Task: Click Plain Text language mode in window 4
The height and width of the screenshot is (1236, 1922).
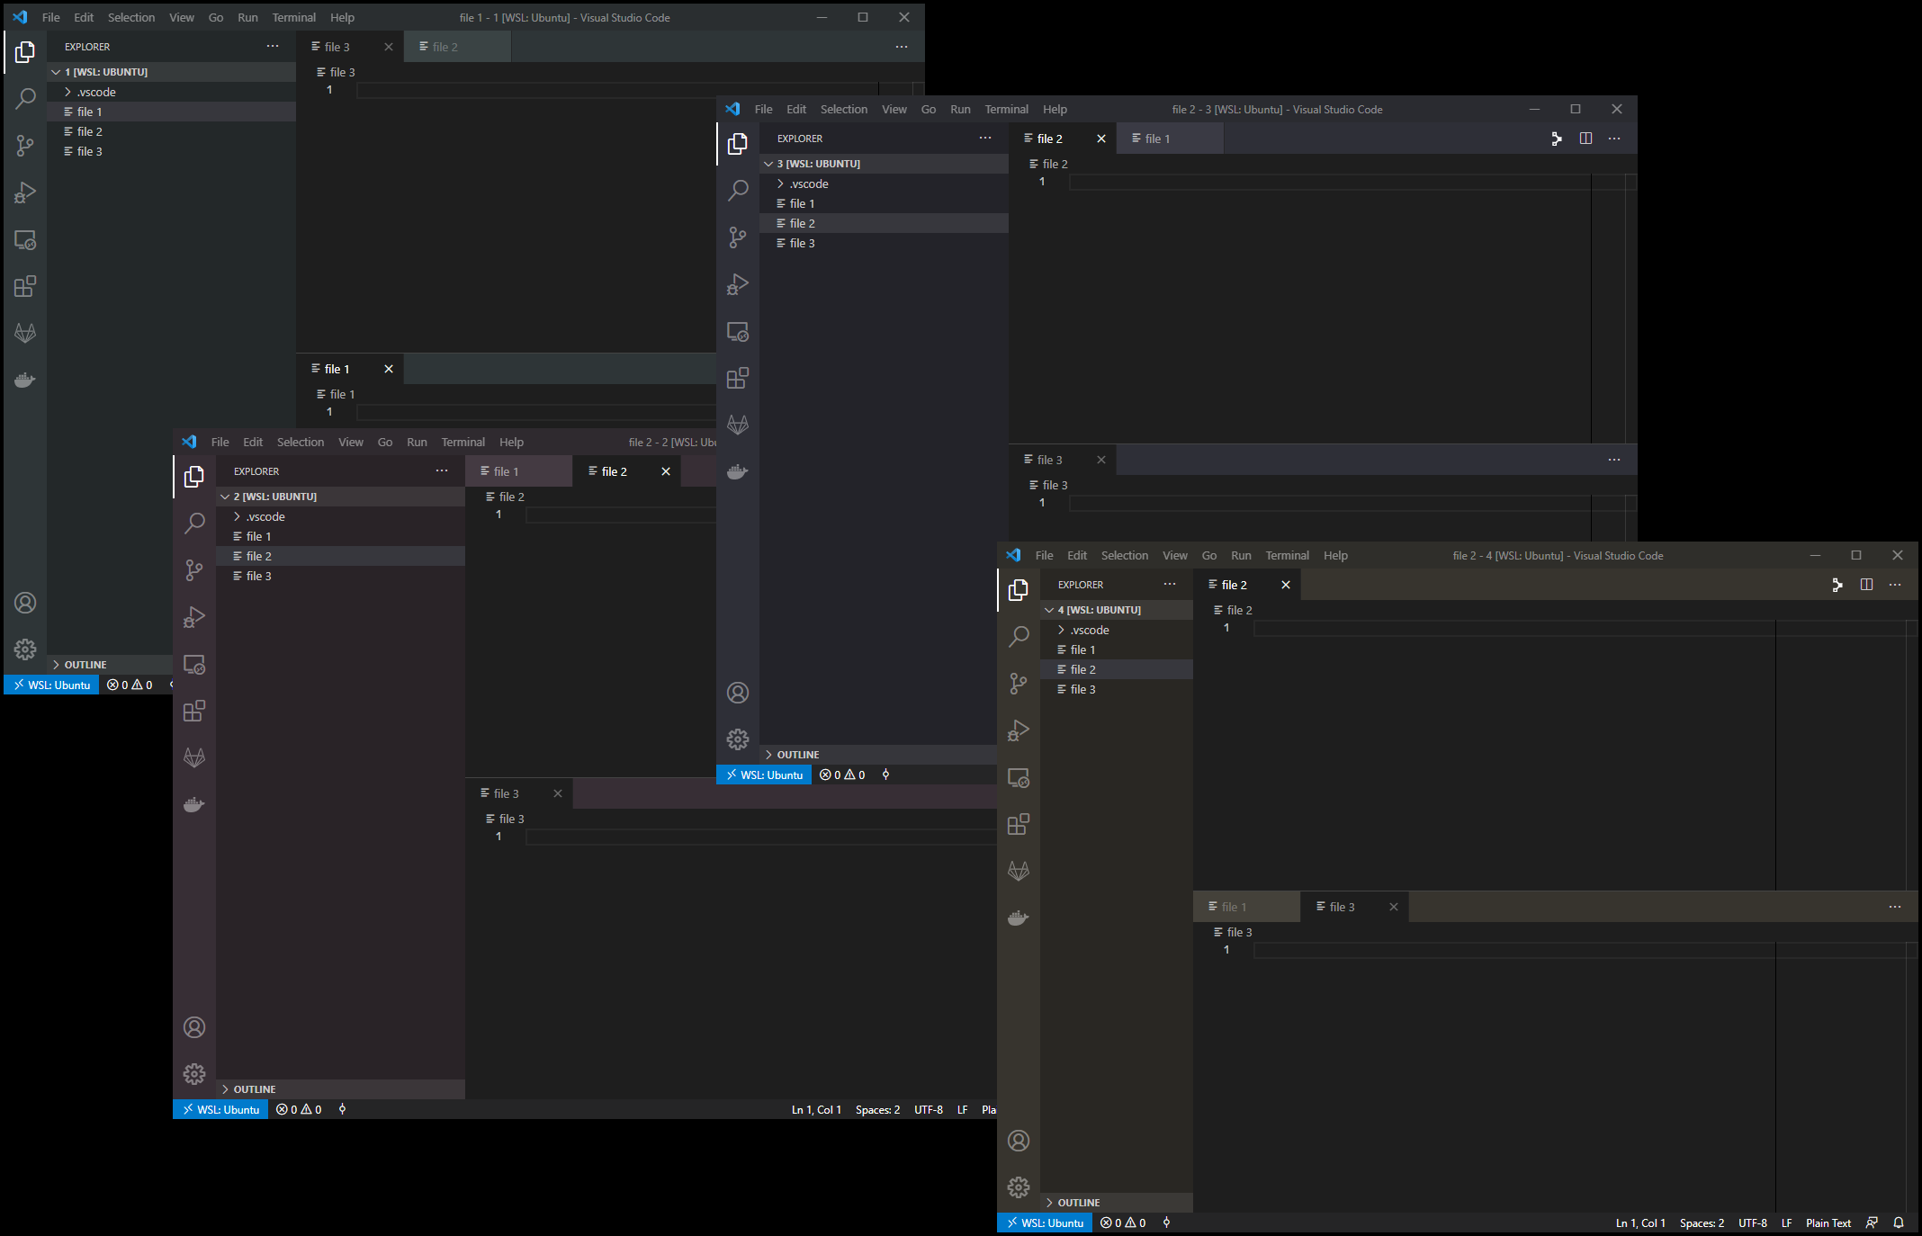Action: coord(1828,1223)
